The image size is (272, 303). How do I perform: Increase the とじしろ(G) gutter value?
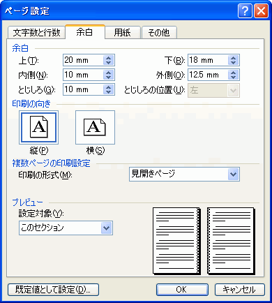[109, 87]
